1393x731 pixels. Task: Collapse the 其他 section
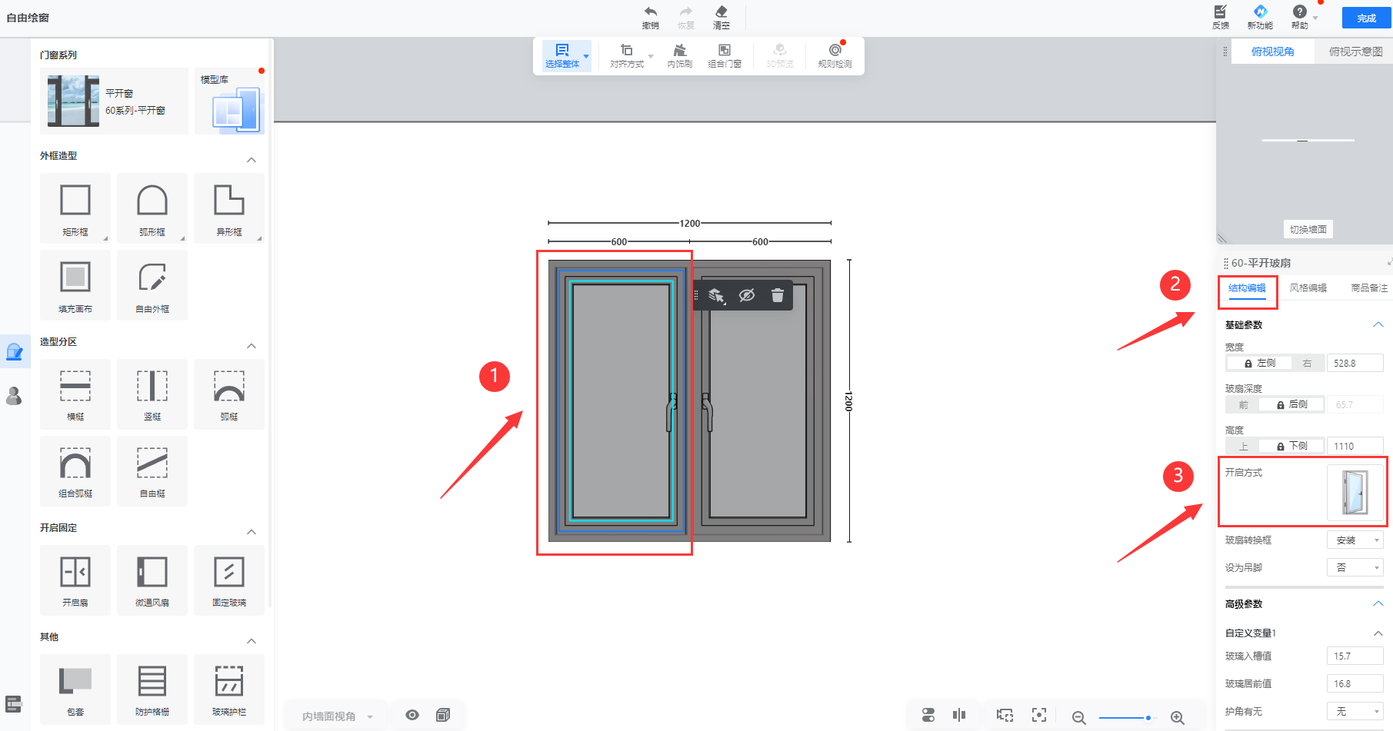click(x=252, y=641)
